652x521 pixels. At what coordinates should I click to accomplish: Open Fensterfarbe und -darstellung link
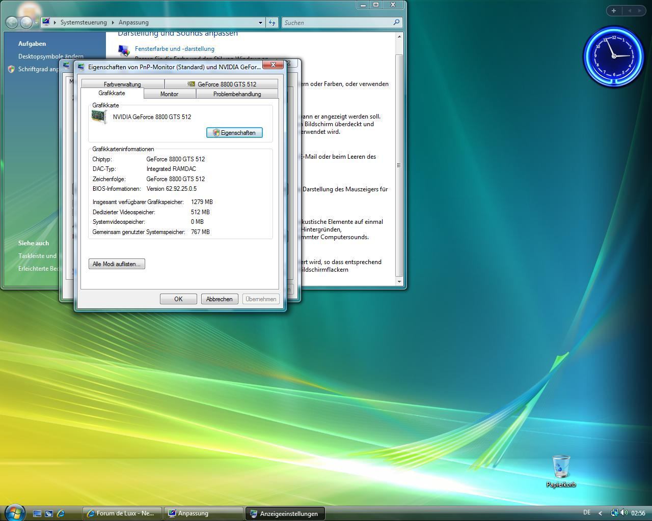click(175, 49)
